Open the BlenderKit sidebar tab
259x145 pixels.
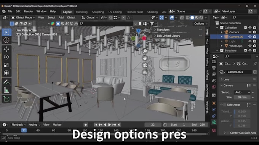click(207, 90)
